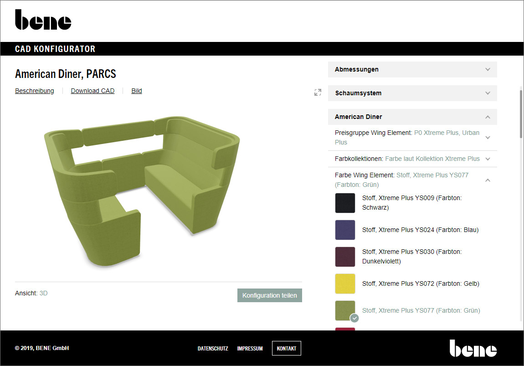Change the Ansicht 3D view option

tap(43, 293)
